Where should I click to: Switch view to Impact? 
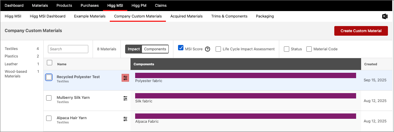pyautogui.click(x=134, y=49)
